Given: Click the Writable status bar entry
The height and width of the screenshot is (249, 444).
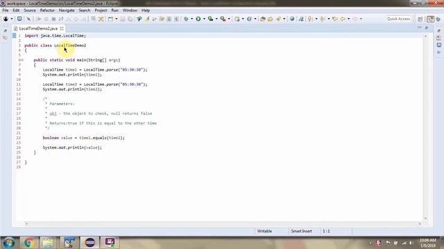Looking at the screenshot, I should 264,231.
